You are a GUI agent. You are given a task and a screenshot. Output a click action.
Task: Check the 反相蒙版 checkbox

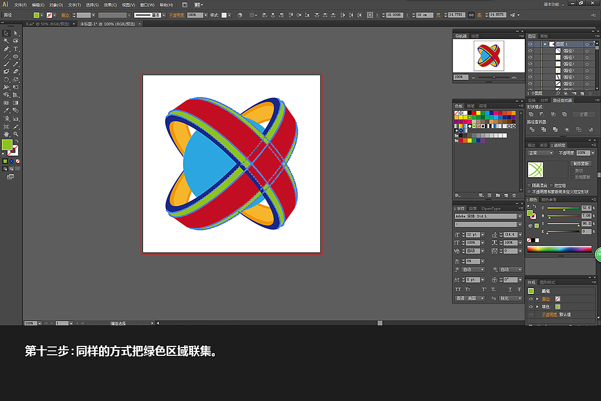(x=572, y=177)
